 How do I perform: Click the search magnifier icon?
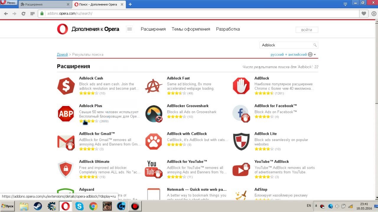pyautogui.click(x=315, y=45)
